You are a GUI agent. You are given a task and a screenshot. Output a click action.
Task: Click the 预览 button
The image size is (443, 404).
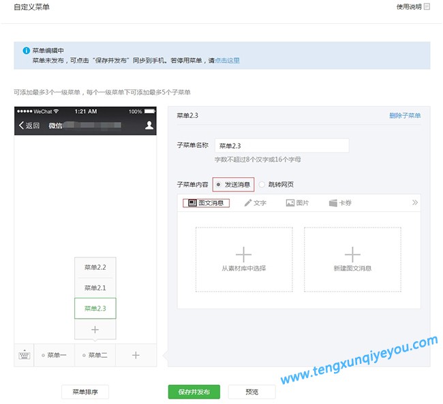(252, 392)
